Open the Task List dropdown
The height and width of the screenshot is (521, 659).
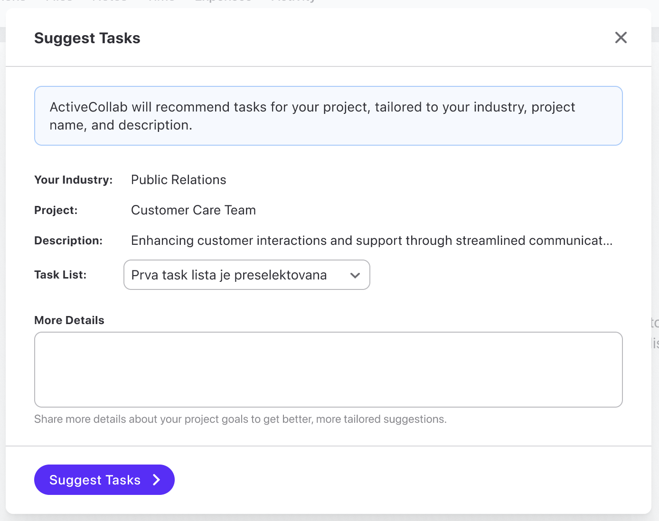247,275
